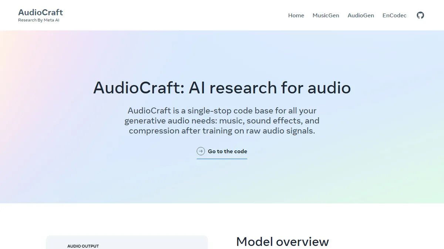Image resolution: width=444 pixels, height=249 pixels.
Task: Click the Model overview heading
Action: click(x=282, y=242)
